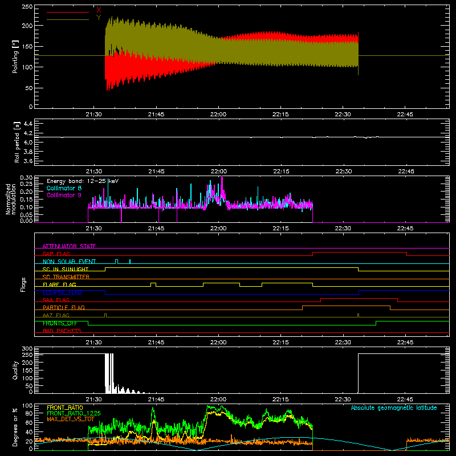
Task: Select the SC_TRANSMITTER flag label
Action: tap(66, 276)
